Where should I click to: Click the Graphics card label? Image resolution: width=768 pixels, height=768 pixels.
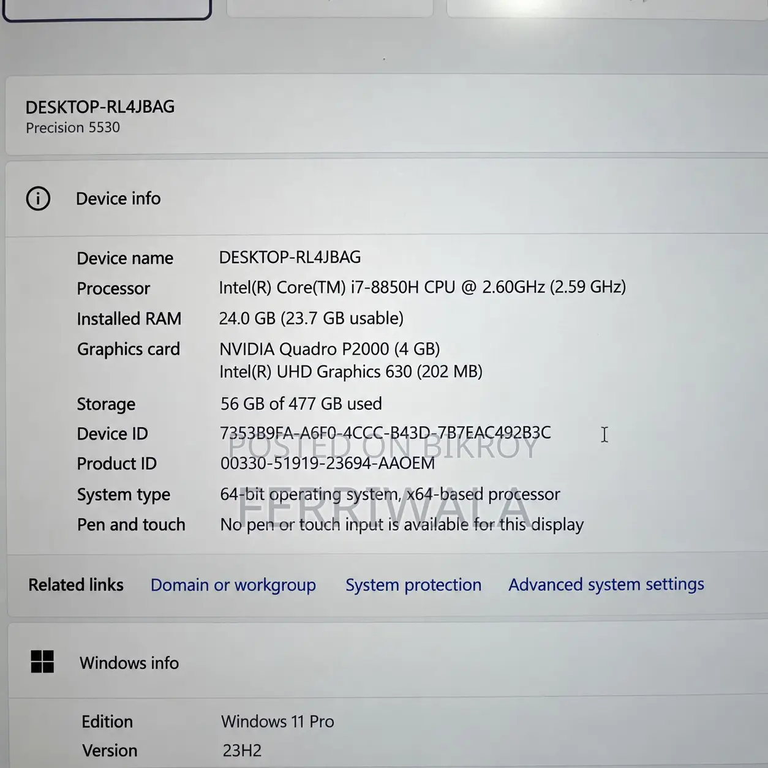pos(129,349)
